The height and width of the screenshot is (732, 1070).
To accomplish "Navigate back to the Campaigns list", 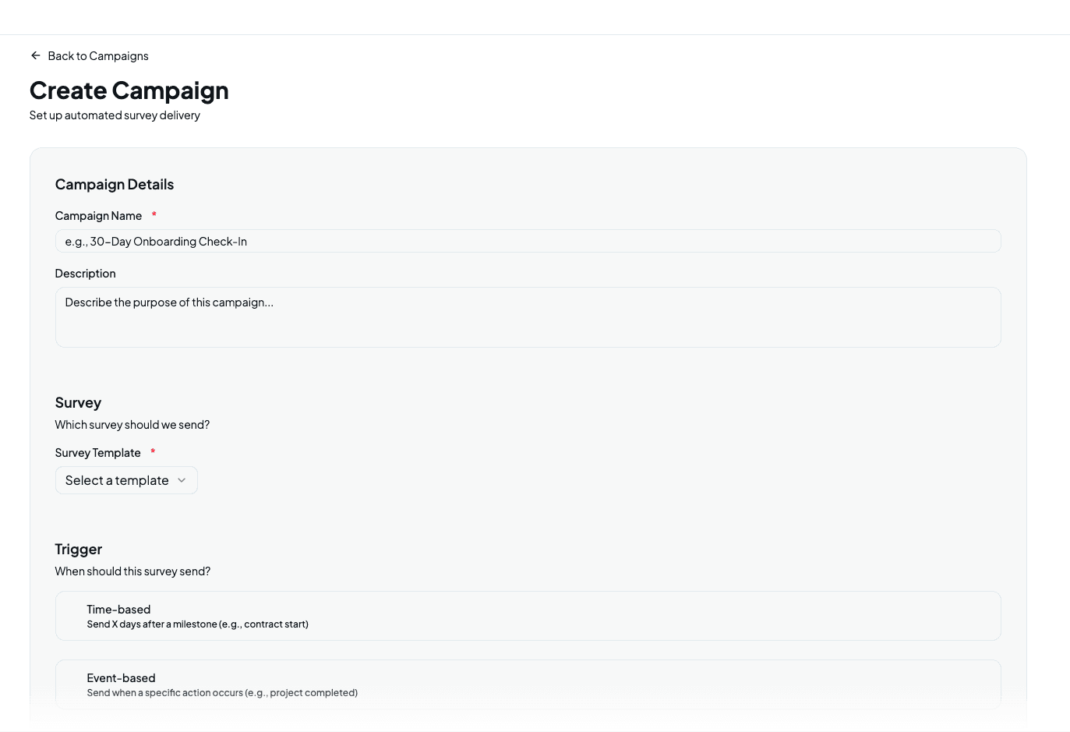I will (98, 55).
